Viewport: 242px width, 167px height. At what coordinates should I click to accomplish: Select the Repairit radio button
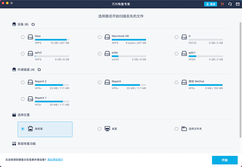click(x=100, y=82)
